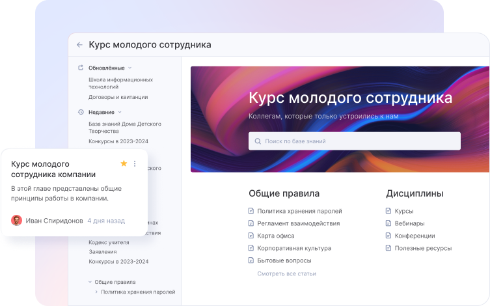The image size is (490, 306).
Task: Toggle the yellow star favorite icon
Action: tap(124, 163)
